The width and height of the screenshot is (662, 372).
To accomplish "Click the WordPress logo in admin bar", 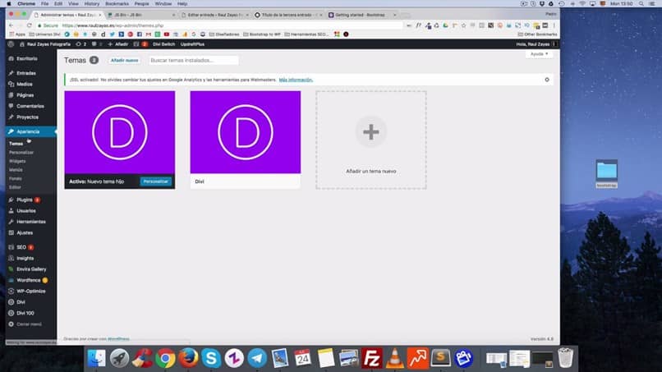I will 11,44.
